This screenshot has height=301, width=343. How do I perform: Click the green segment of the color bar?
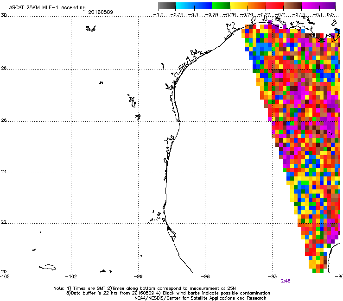point(221,6)
